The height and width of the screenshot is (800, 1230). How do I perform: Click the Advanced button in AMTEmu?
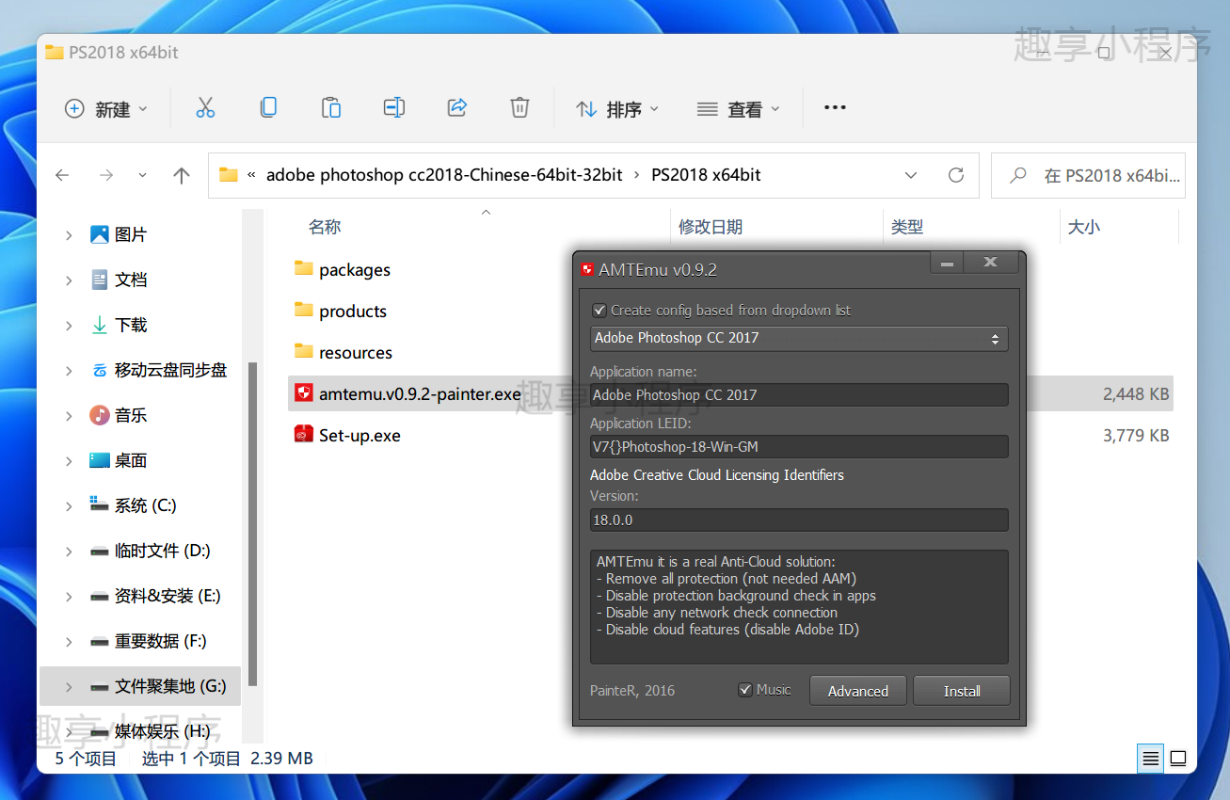[857, 691]
